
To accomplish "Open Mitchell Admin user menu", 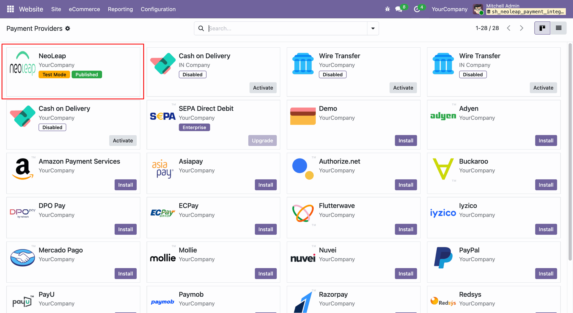I will point(520,9).
